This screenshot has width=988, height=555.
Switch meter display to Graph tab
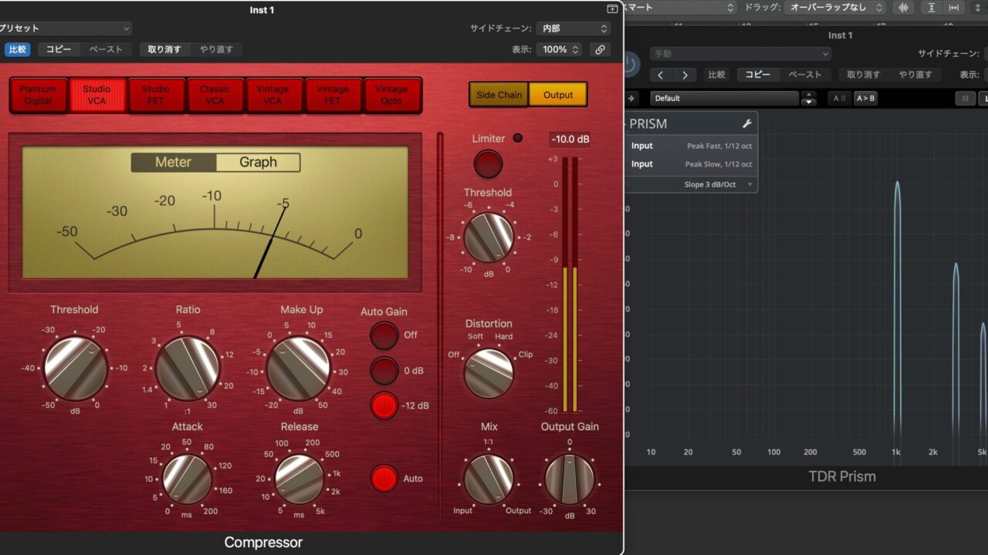point(258,162)
